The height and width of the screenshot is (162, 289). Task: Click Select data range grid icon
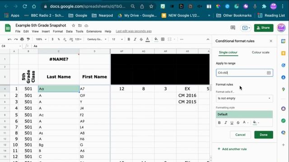click(x=269, y=73)
